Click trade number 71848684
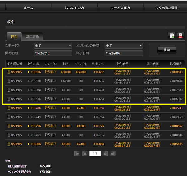 click(x=176, y=135)
